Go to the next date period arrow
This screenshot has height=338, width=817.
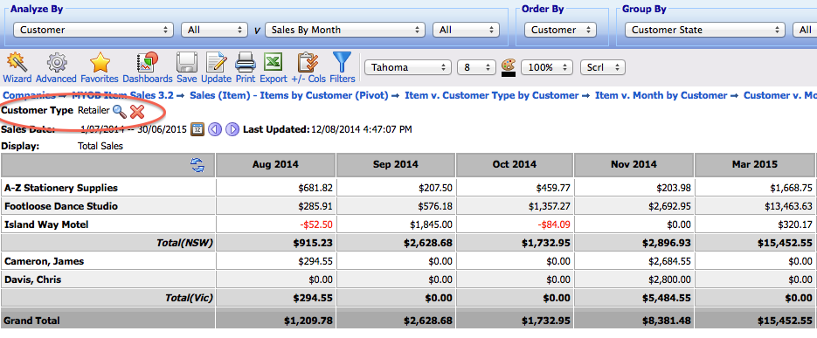(232, 129)
